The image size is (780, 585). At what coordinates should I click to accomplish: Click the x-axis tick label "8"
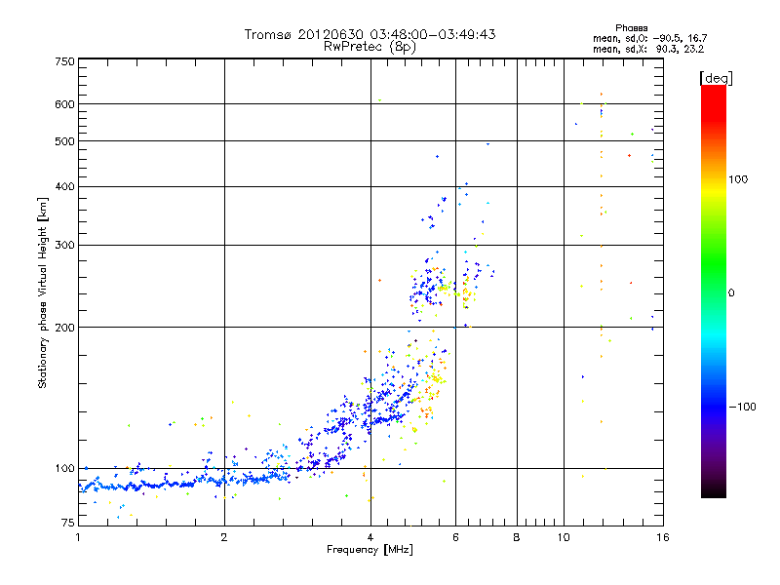pyautogui.click(x=517, y=537)
